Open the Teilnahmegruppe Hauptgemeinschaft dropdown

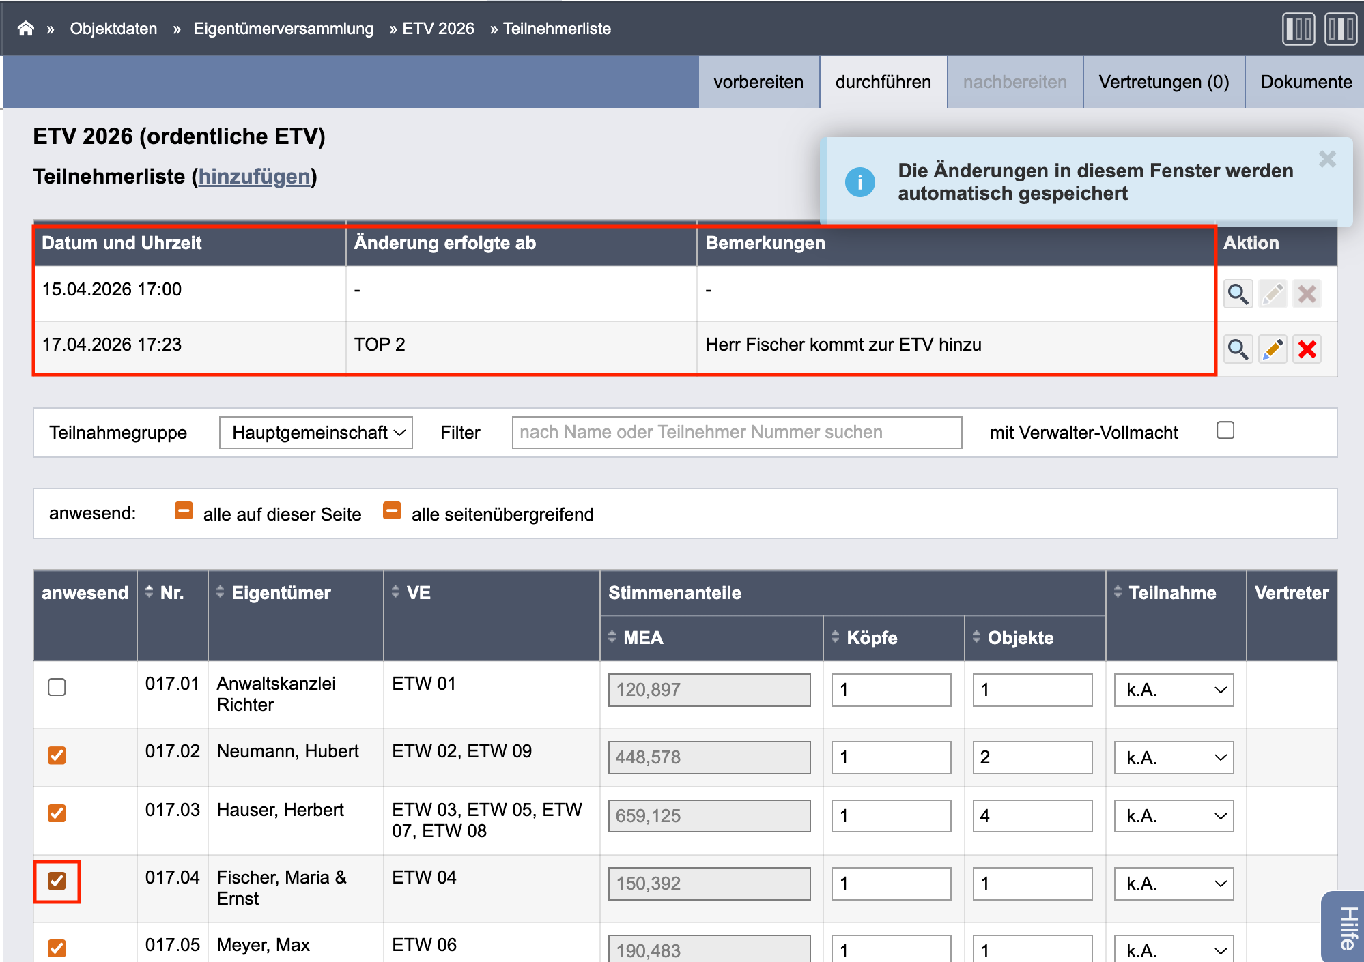coord(316,433)
